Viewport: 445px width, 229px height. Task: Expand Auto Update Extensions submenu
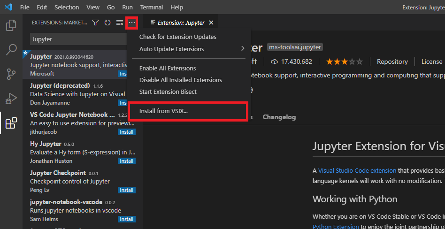click(189, 49)
